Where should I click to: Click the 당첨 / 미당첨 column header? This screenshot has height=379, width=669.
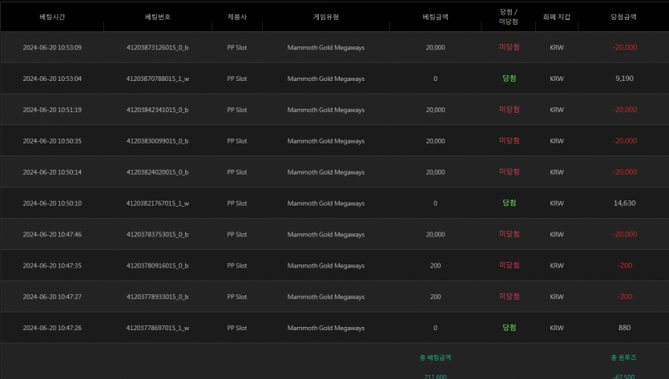[x=509, y=17]
